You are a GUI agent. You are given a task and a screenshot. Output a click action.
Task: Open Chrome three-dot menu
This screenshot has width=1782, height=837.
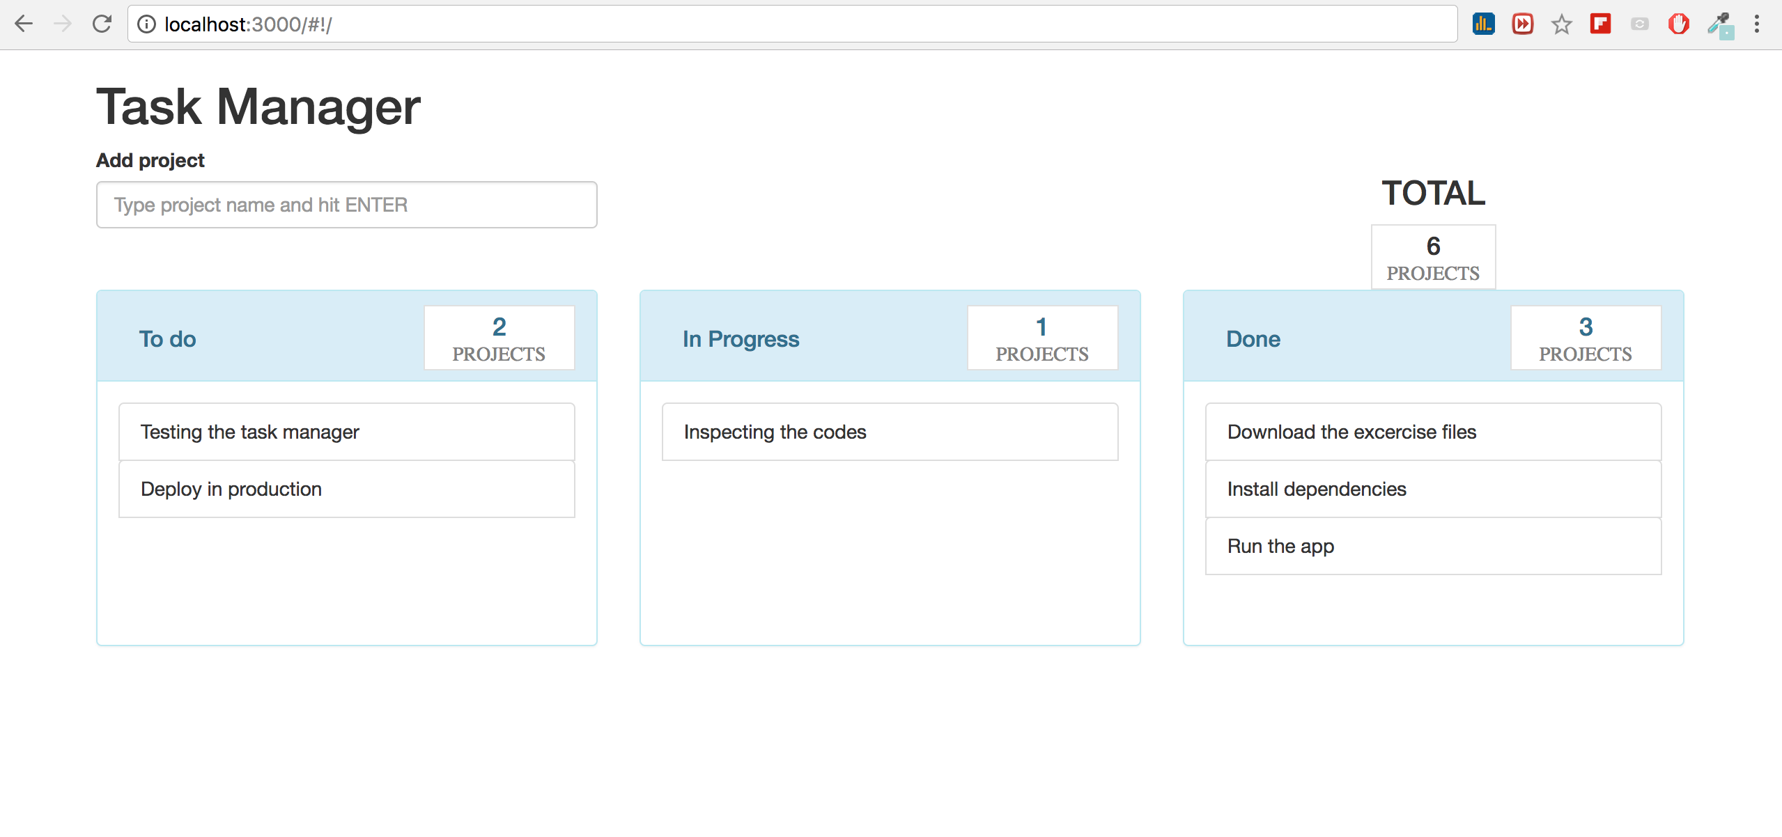click(1756, 24)
